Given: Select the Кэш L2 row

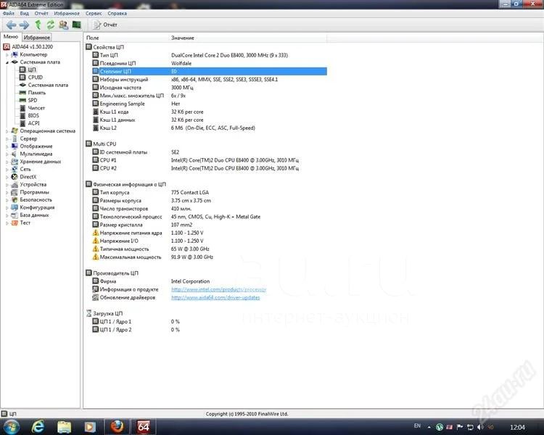Looking at the screenshot, I should (x=205, y=128).
